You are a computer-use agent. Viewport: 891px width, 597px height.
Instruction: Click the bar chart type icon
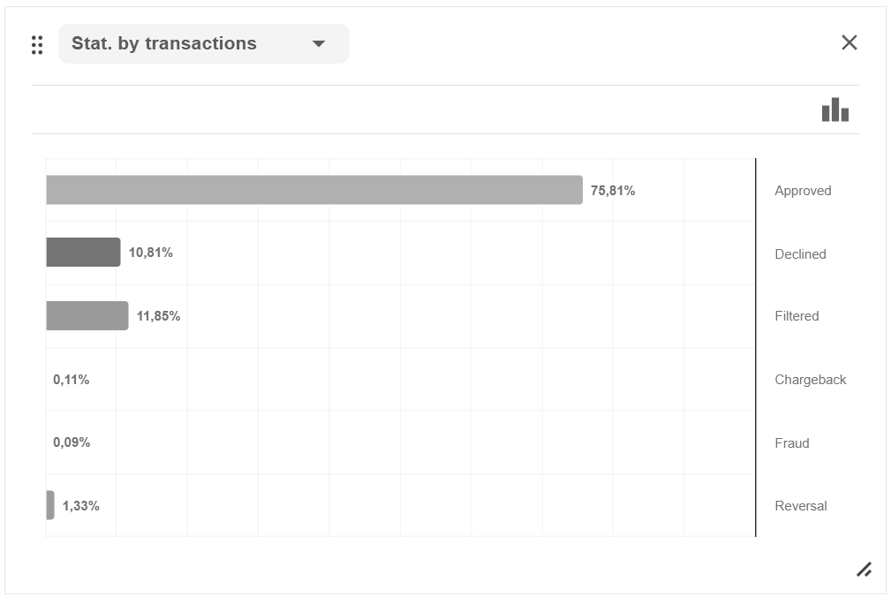click(834, 110)
